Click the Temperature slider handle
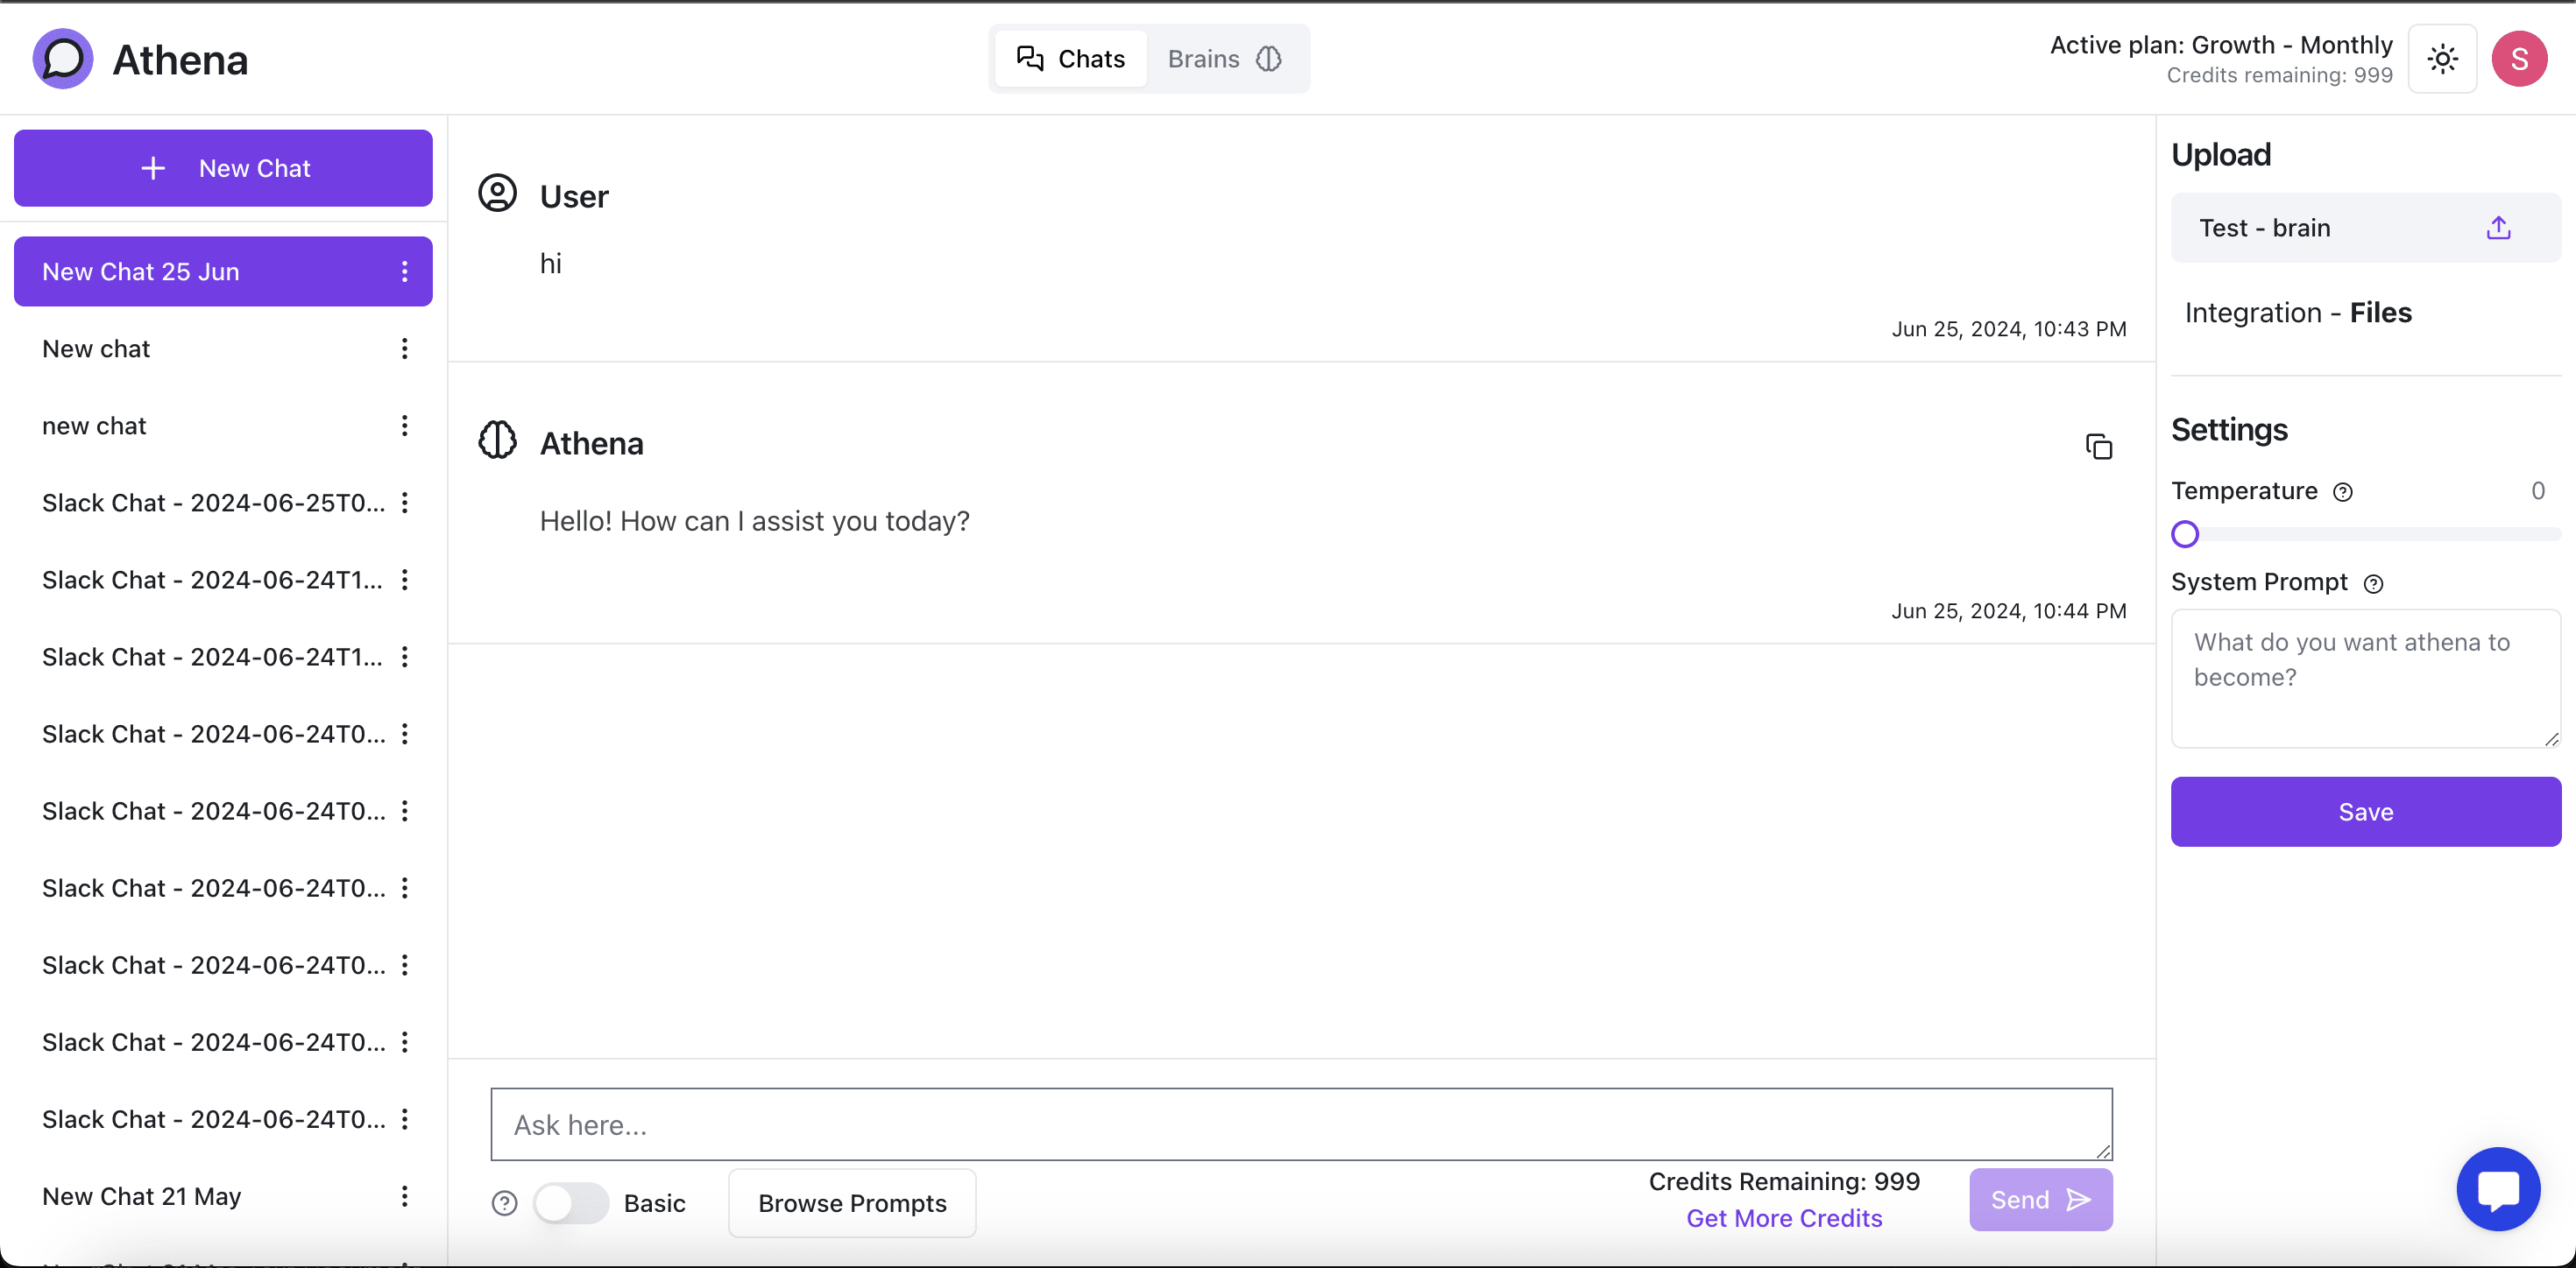This screenshot has width=2576, height=1268. (2185, 534)
